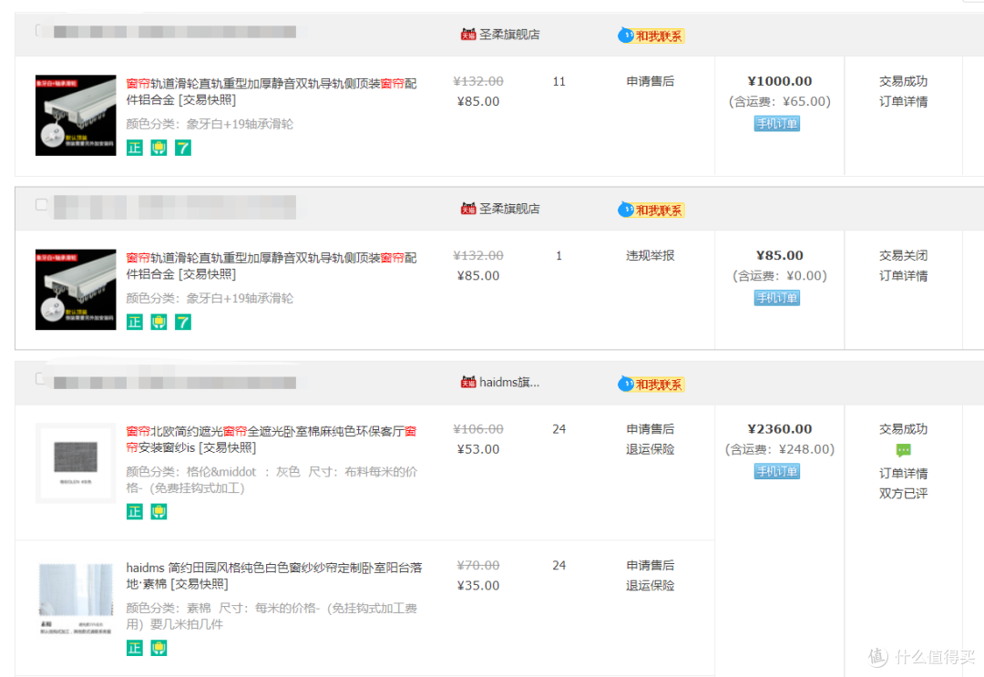Click Tmall icon beside first 圣柔旗舰店
This screenshot has width=984, height=677.
click(468, 34)
